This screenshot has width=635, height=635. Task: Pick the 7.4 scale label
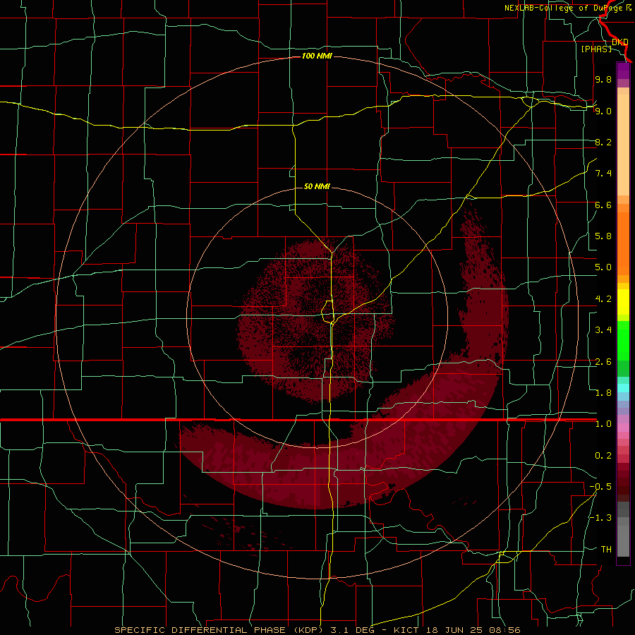(x=603, y=174)
